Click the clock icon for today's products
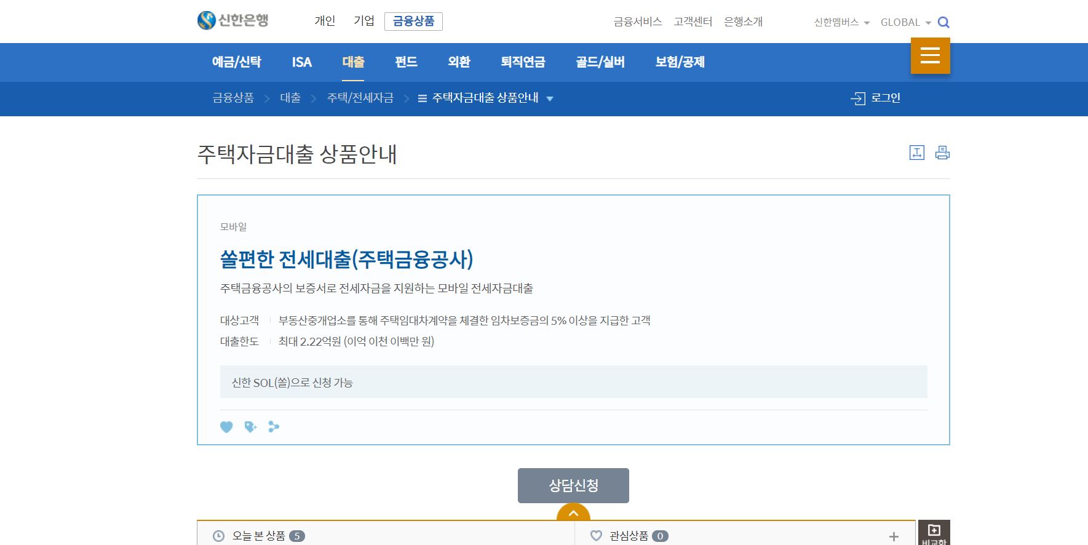The image size is (1088, 545). (x=218, y=536)
